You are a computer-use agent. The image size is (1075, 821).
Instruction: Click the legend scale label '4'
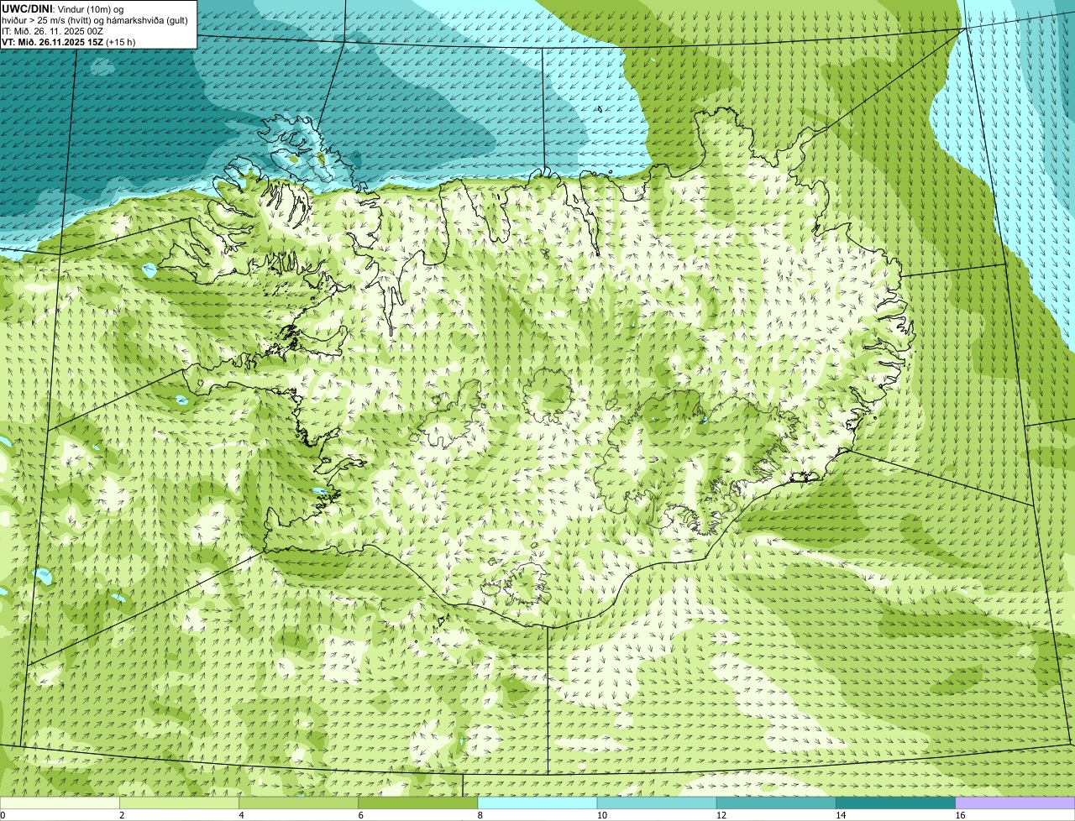click(241, 815)
